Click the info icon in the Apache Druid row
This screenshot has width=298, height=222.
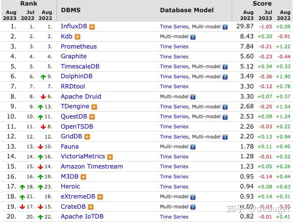[x=193, y=97]
